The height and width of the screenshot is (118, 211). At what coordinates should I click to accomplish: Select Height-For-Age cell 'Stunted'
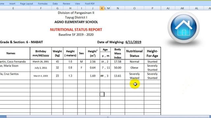click(x=152, y=62)
